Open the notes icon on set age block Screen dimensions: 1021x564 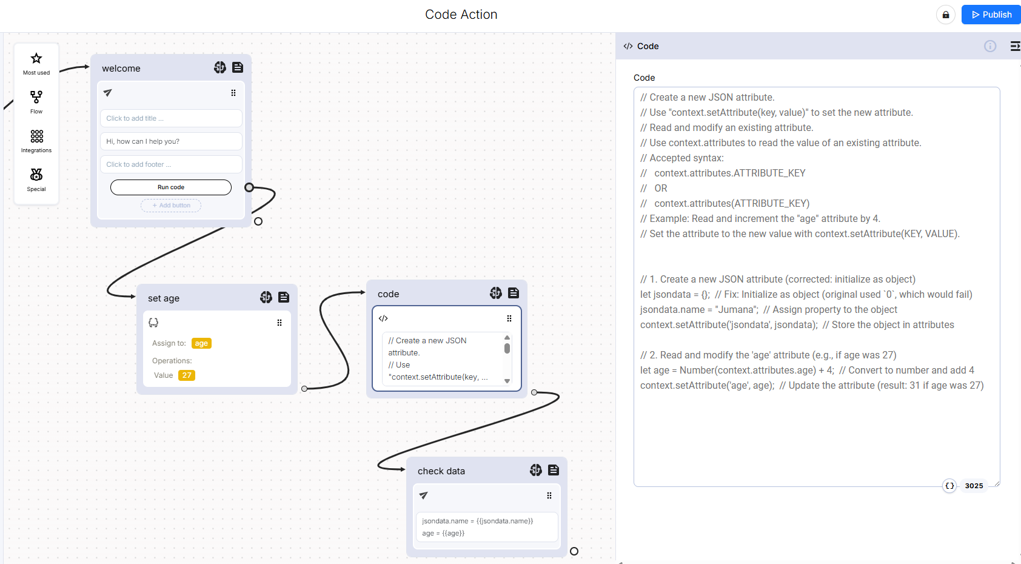[x=284, y=297]
